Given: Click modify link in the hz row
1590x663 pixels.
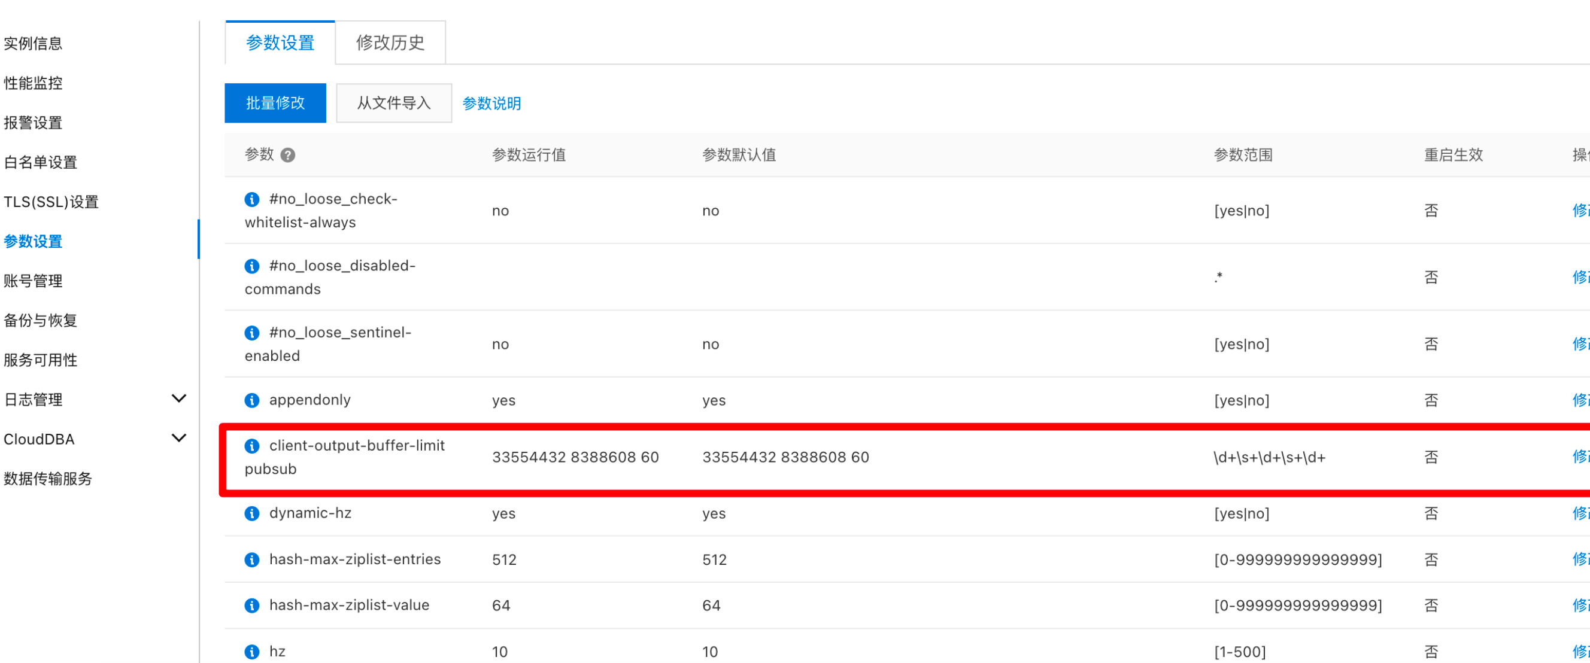Looking at the screenshot, I should 1581,652.
